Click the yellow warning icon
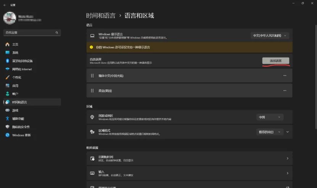 tap(92, 47)
